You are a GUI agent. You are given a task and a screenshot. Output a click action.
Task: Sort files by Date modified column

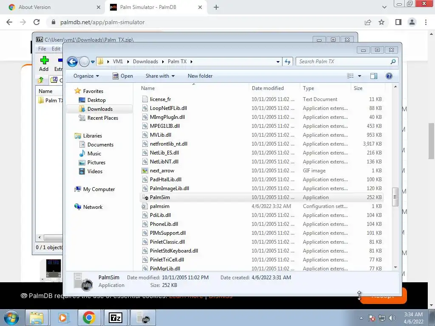(274, 88)
